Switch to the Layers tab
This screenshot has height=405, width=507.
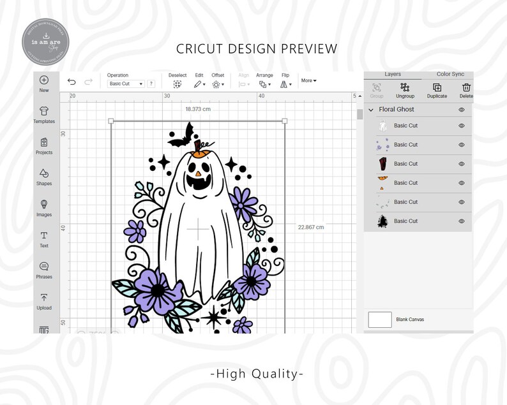click(393, 74)
